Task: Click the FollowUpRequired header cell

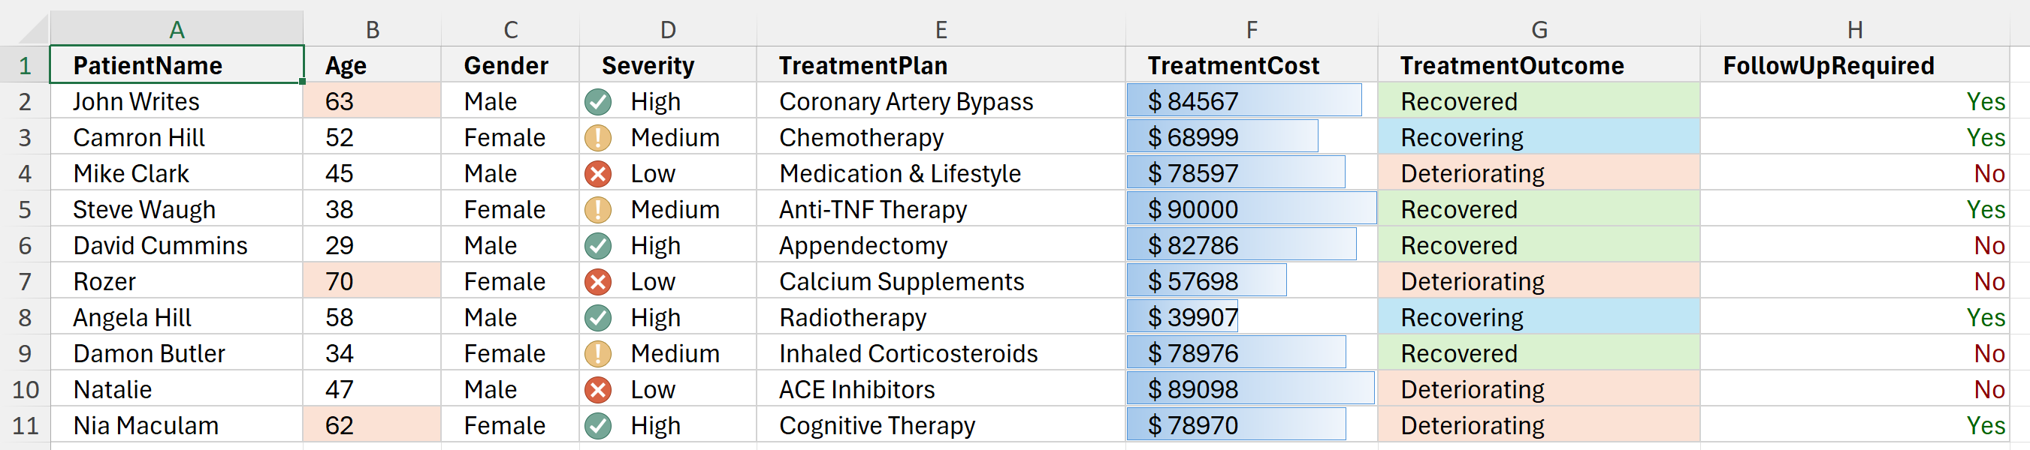Action: pyautogui.click(x=1855, y=64)
